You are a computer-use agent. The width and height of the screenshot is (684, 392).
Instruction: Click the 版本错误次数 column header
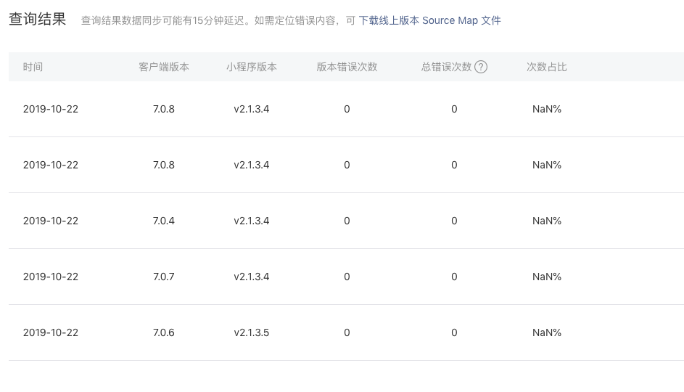(347, 67)
